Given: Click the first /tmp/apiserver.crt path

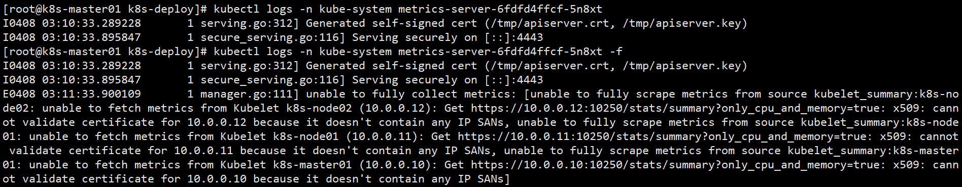Looking at the screenshot, I should tap(549, 23).
